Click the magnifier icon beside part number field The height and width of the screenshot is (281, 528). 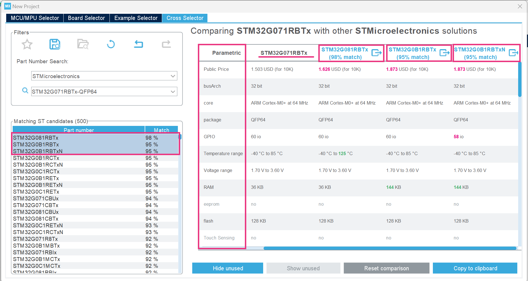25,90
